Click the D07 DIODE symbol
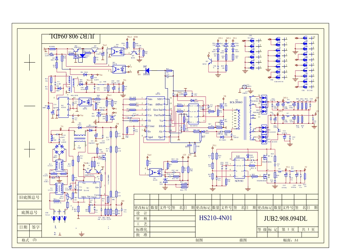 pos(147,70)
